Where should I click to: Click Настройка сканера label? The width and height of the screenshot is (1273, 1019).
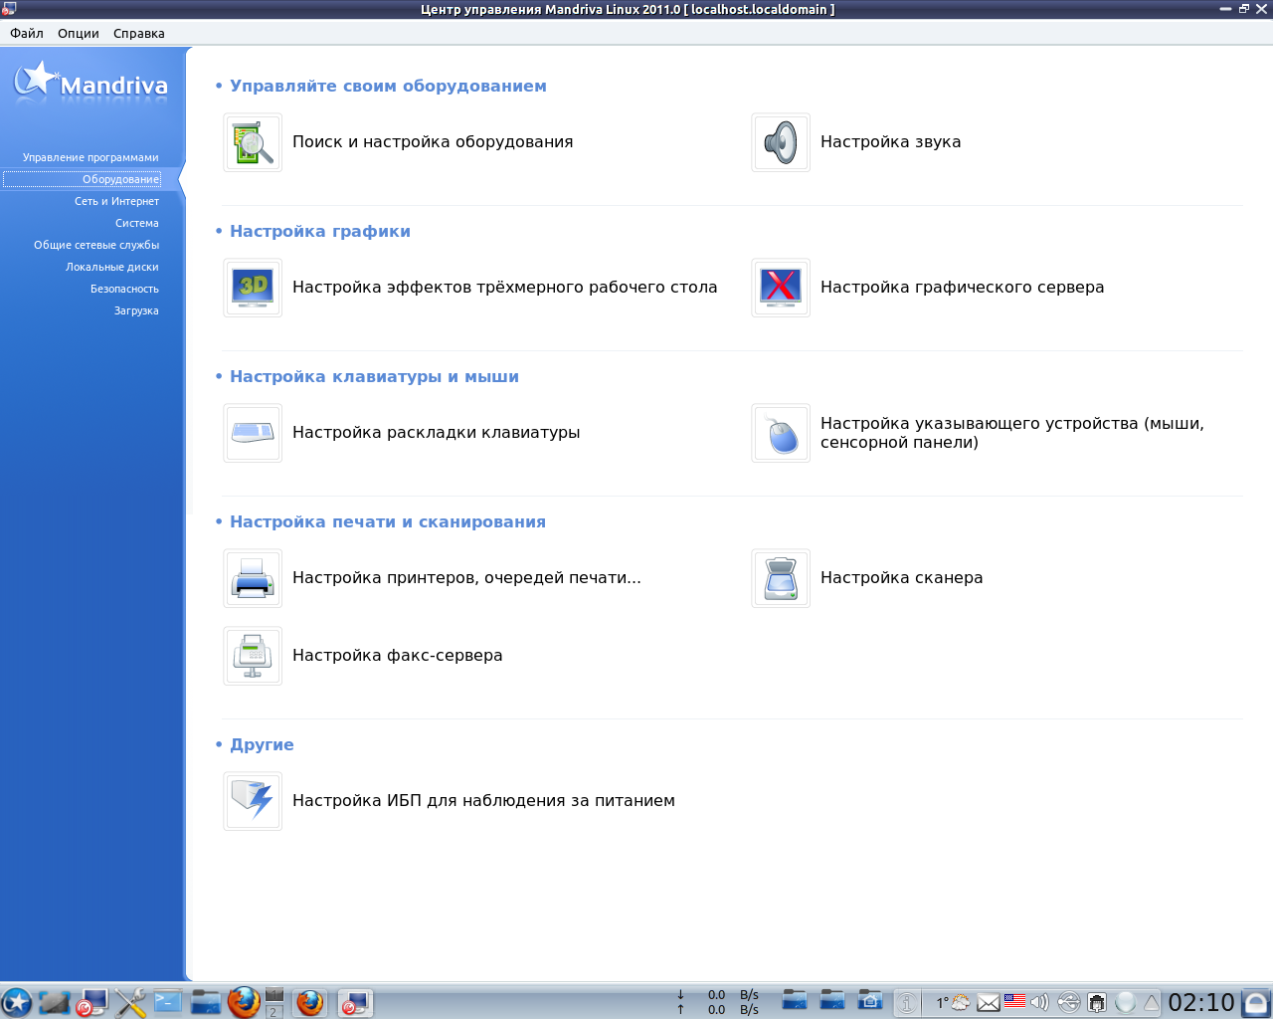pyautogui.click(x=902, y=578)
